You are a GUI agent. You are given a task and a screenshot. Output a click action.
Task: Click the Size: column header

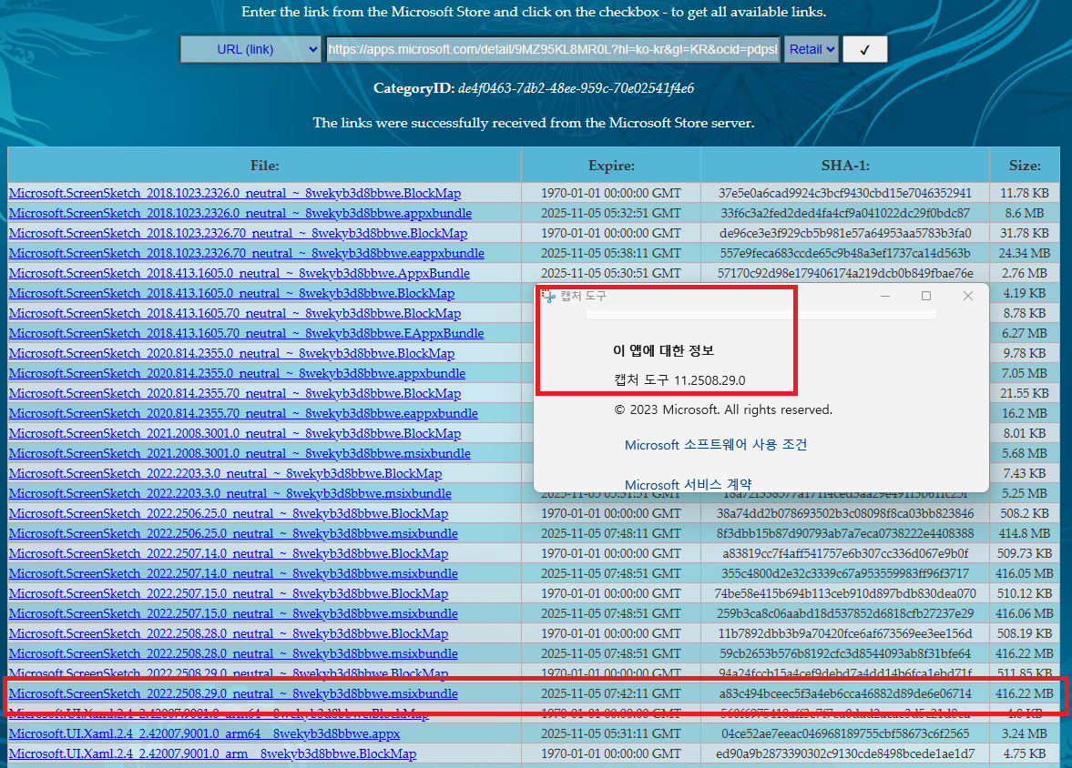(x=1025, y=166)
